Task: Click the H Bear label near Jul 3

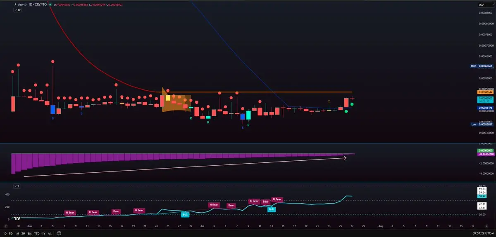Action: click(x=214, y=204)
